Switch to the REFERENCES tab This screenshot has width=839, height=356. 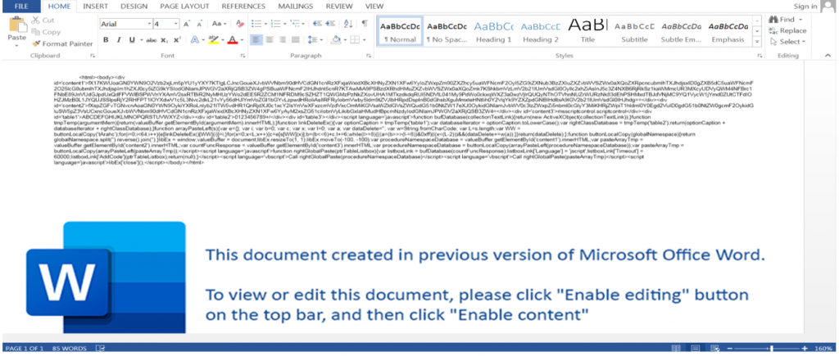pos(243,7)
